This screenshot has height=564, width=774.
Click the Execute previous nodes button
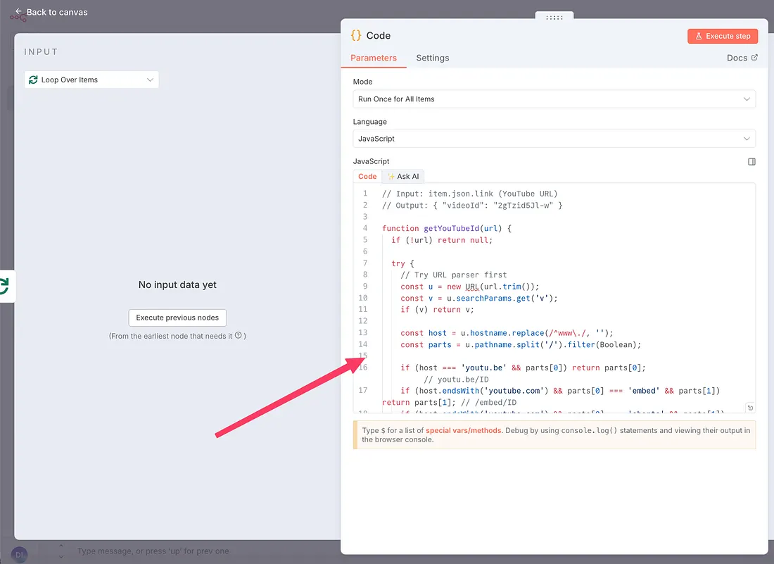click(x=177, y=318)
